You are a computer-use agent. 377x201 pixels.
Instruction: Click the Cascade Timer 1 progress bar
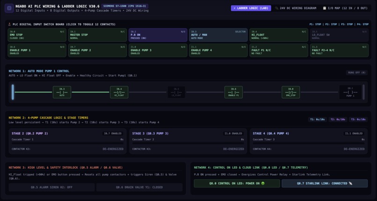coord(67,143)
